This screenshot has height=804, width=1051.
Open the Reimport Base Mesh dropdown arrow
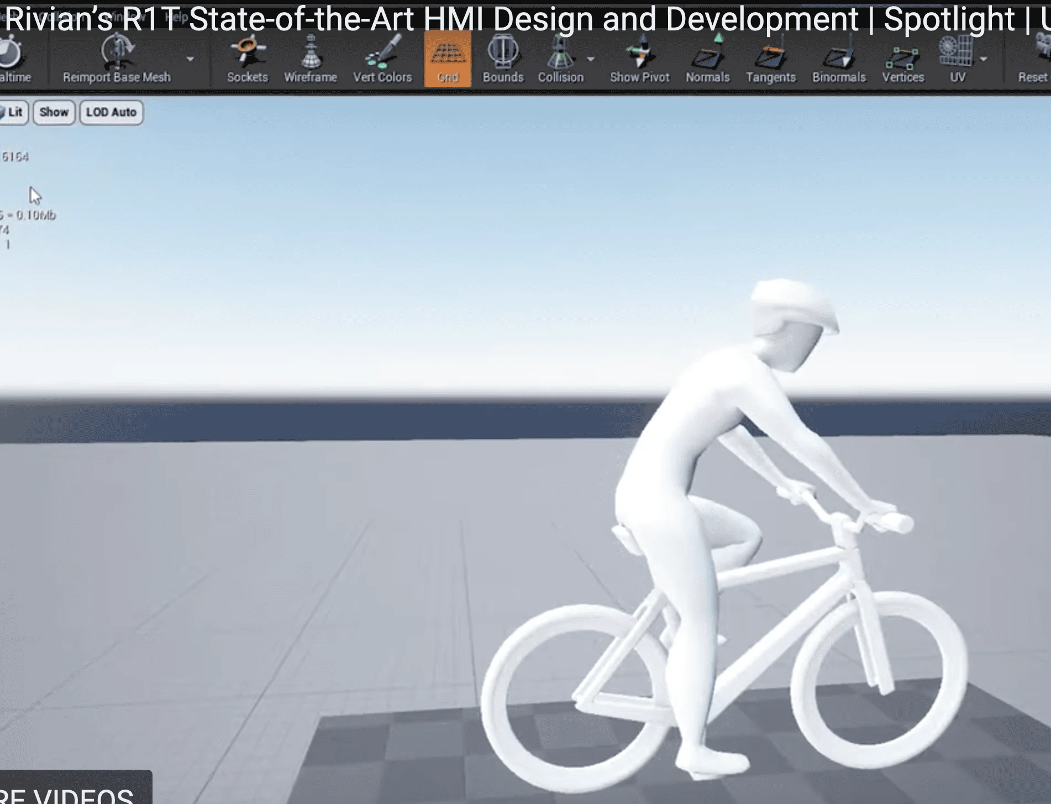[190, 59]
